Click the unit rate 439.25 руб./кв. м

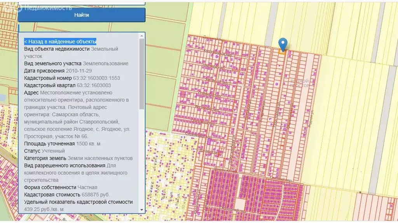coord(44,209)
